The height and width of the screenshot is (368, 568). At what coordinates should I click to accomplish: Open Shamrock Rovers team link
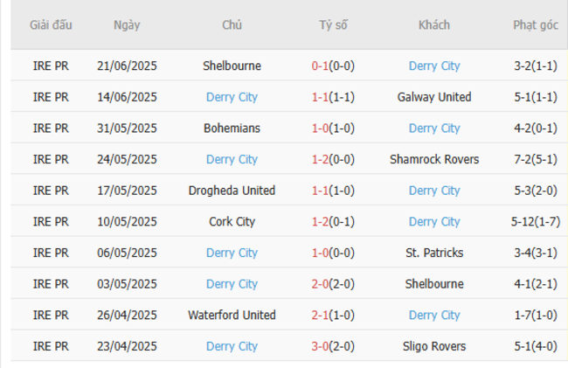tap(434, 159)
